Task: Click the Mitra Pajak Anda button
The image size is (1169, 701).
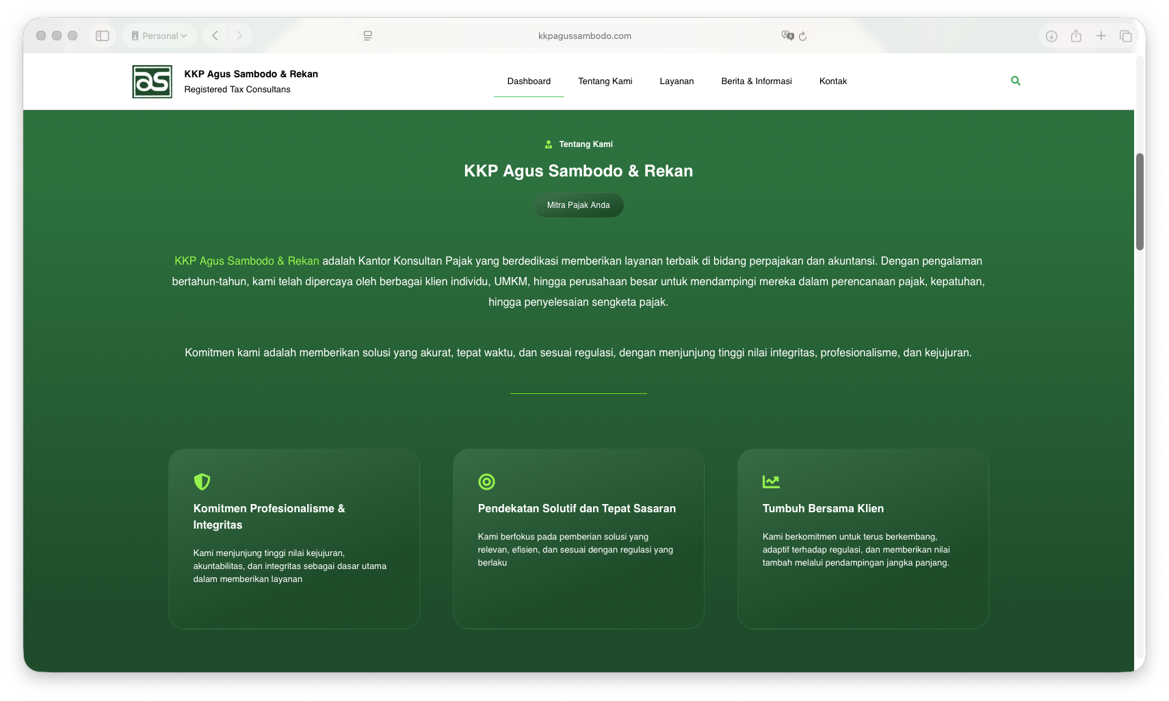Action: pos(578,204)
